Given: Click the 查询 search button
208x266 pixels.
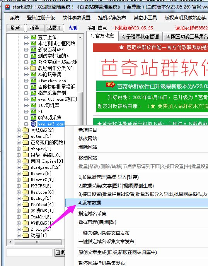Looking at the screenshot, I should point(60,252).
